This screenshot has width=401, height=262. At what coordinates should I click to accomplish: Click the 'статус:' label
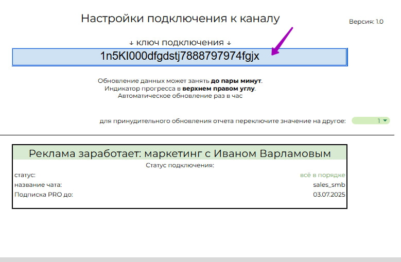25,175
